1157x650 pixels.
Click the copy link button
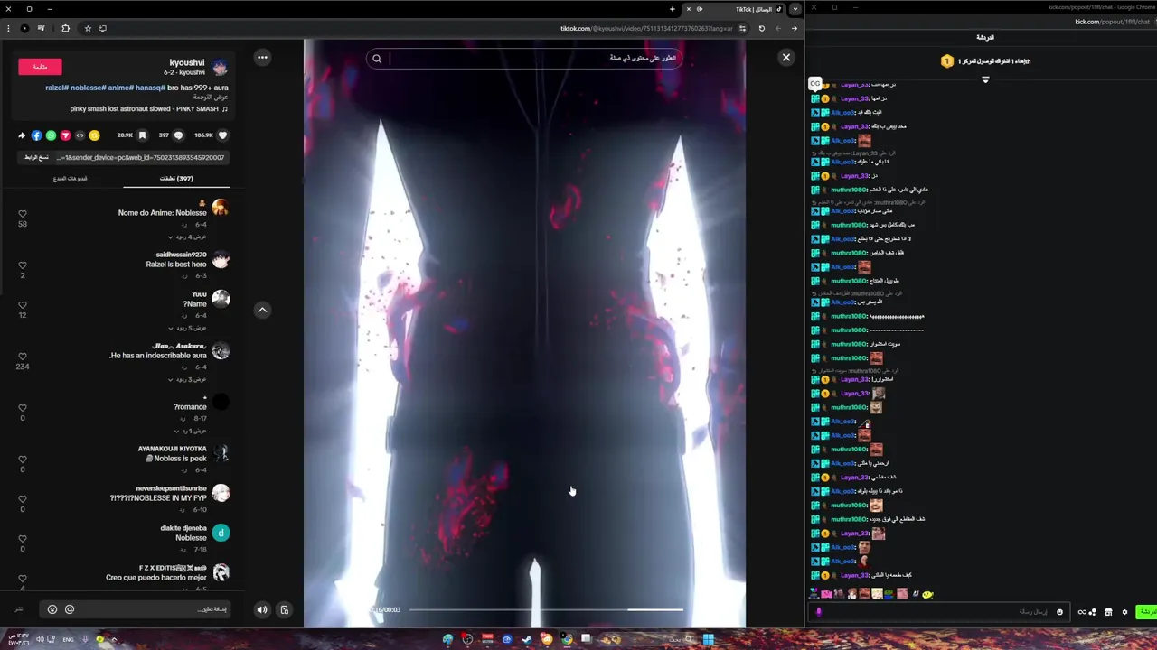point(36,157)
